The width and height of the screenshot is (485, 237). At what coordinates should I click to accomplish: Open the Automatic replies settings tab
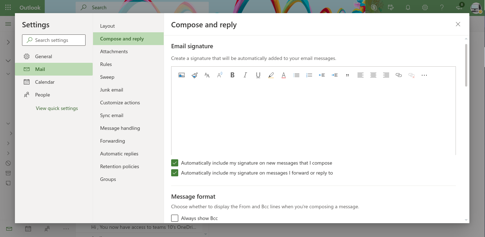[119, 154]
